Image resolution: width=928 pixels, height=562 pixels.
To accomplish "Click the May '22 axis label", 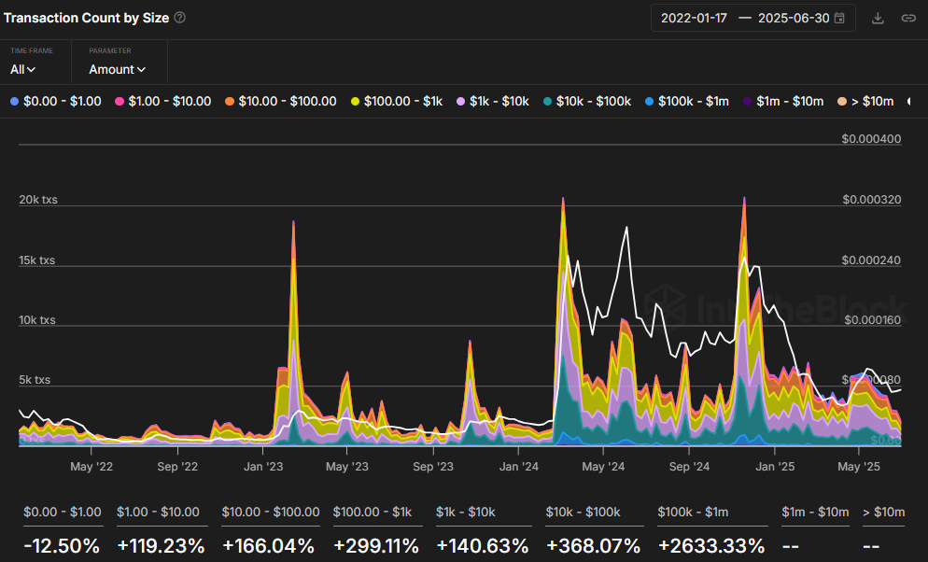I will pos(91,467).
